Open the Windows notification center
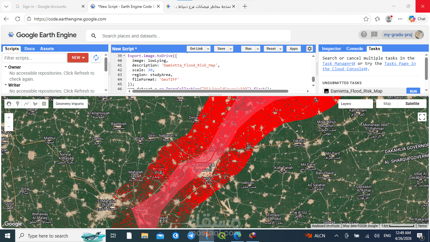The width and height of the screenshot is (430, 242). [420, 236]
